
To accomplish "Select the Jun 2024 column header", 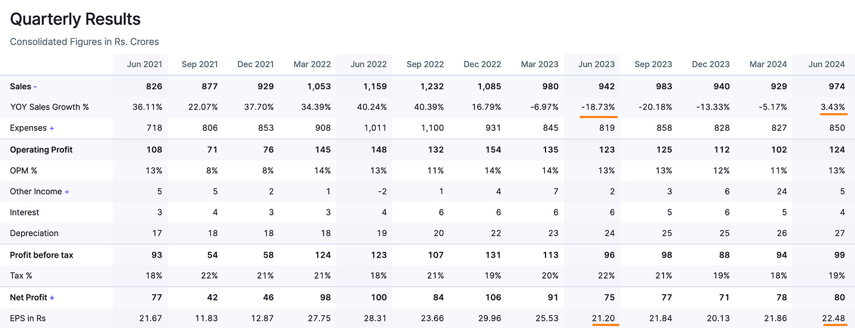I will (x=826, y=64).
